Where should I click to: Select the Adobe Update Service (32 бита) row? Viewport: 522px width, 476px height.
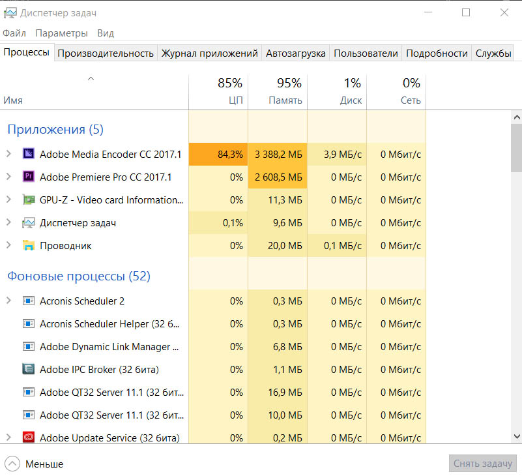(213, 438)
